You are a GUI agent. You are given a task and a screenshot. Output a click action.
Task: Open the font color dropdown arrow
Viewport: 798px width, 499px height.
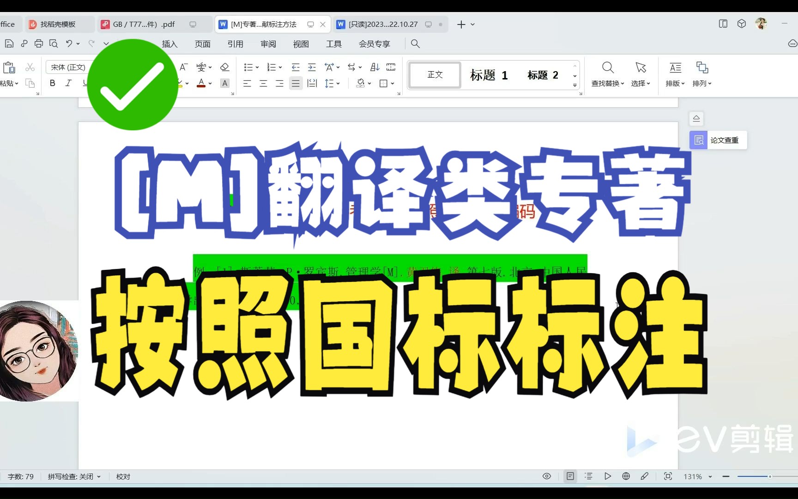[x=210, y=84]
